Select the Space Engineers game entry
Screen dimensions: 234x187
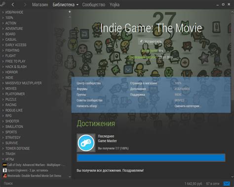26,170
